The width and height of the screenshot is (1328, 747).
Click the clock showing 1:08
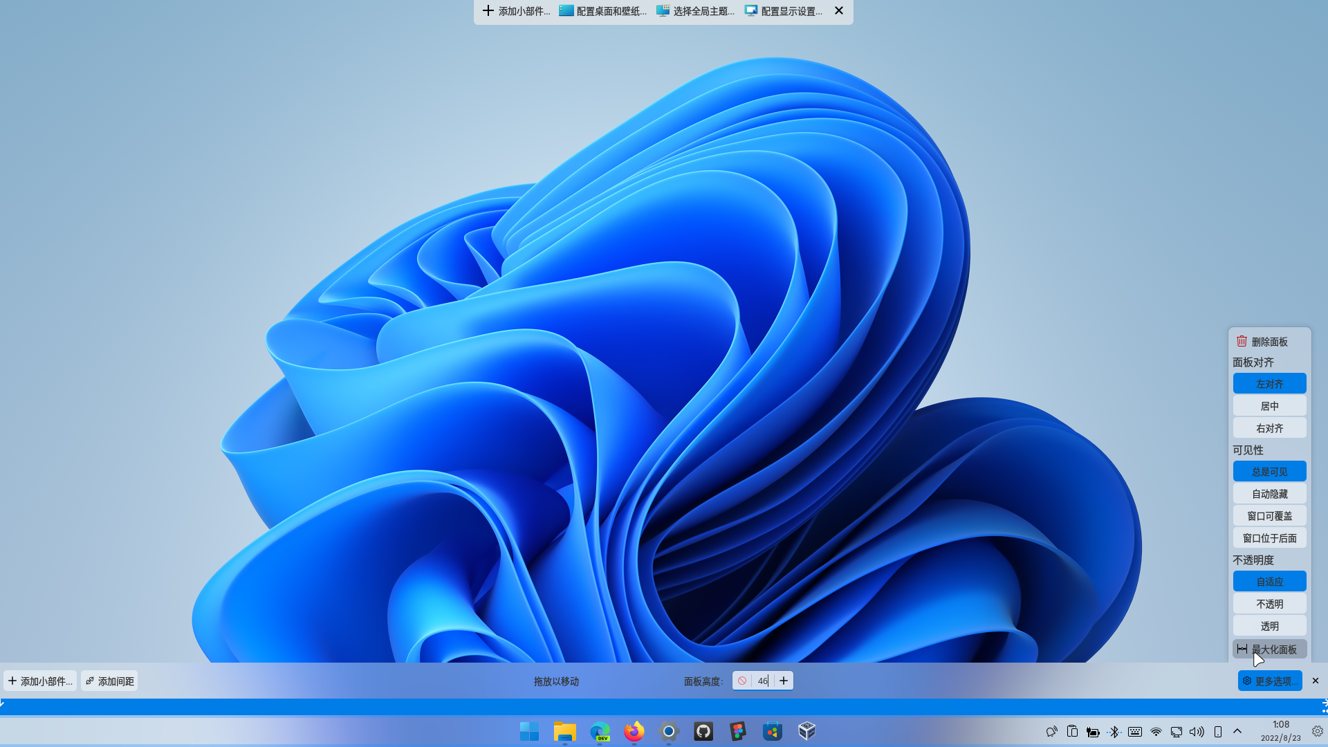[x=1281, y=732]
